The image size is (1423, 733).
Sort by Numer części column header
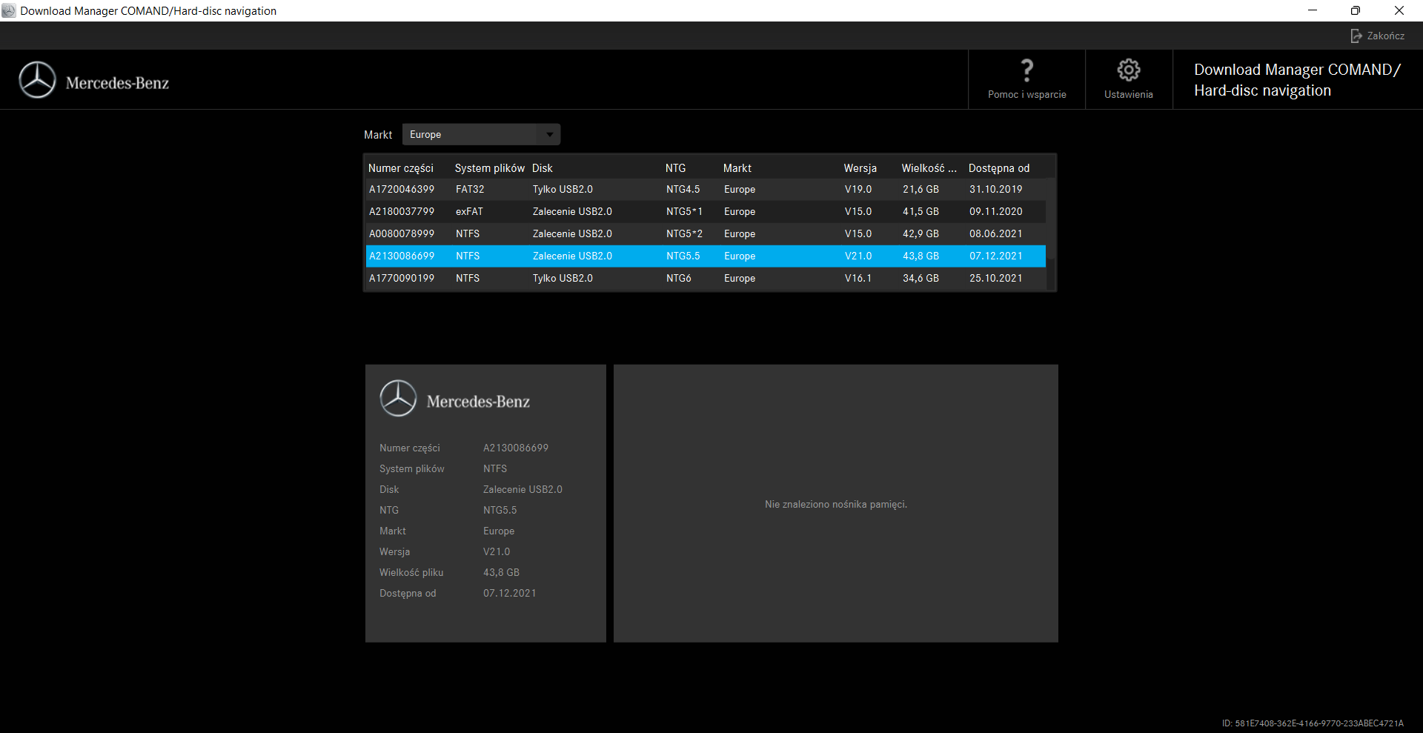tap(401, 168)
